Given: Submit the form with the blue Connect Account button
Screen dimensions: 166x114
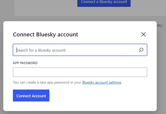Looking at the screenshot, I should (31, 95).
